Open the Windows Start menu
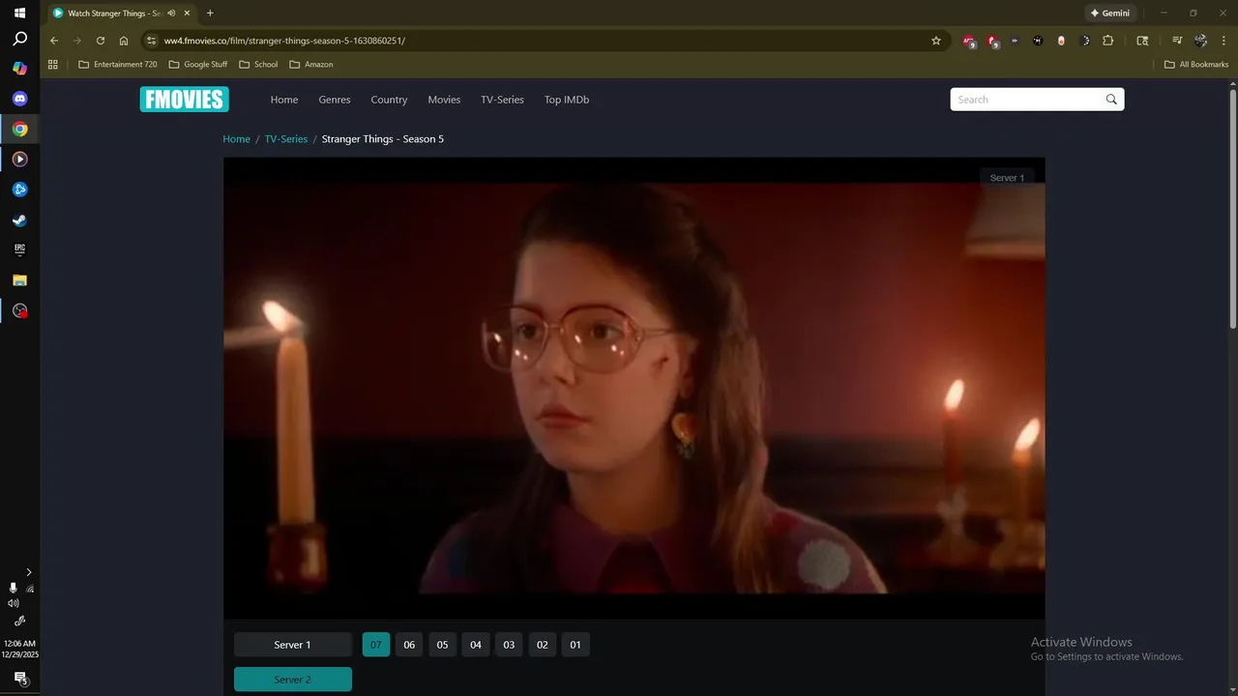1238x696 pixels. (x=19, y=13)
